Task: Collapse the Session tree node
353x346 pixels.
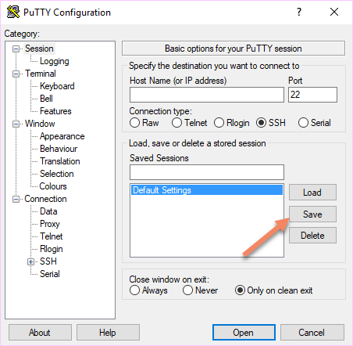Action: pyautogui.click(x=16, y=49)
